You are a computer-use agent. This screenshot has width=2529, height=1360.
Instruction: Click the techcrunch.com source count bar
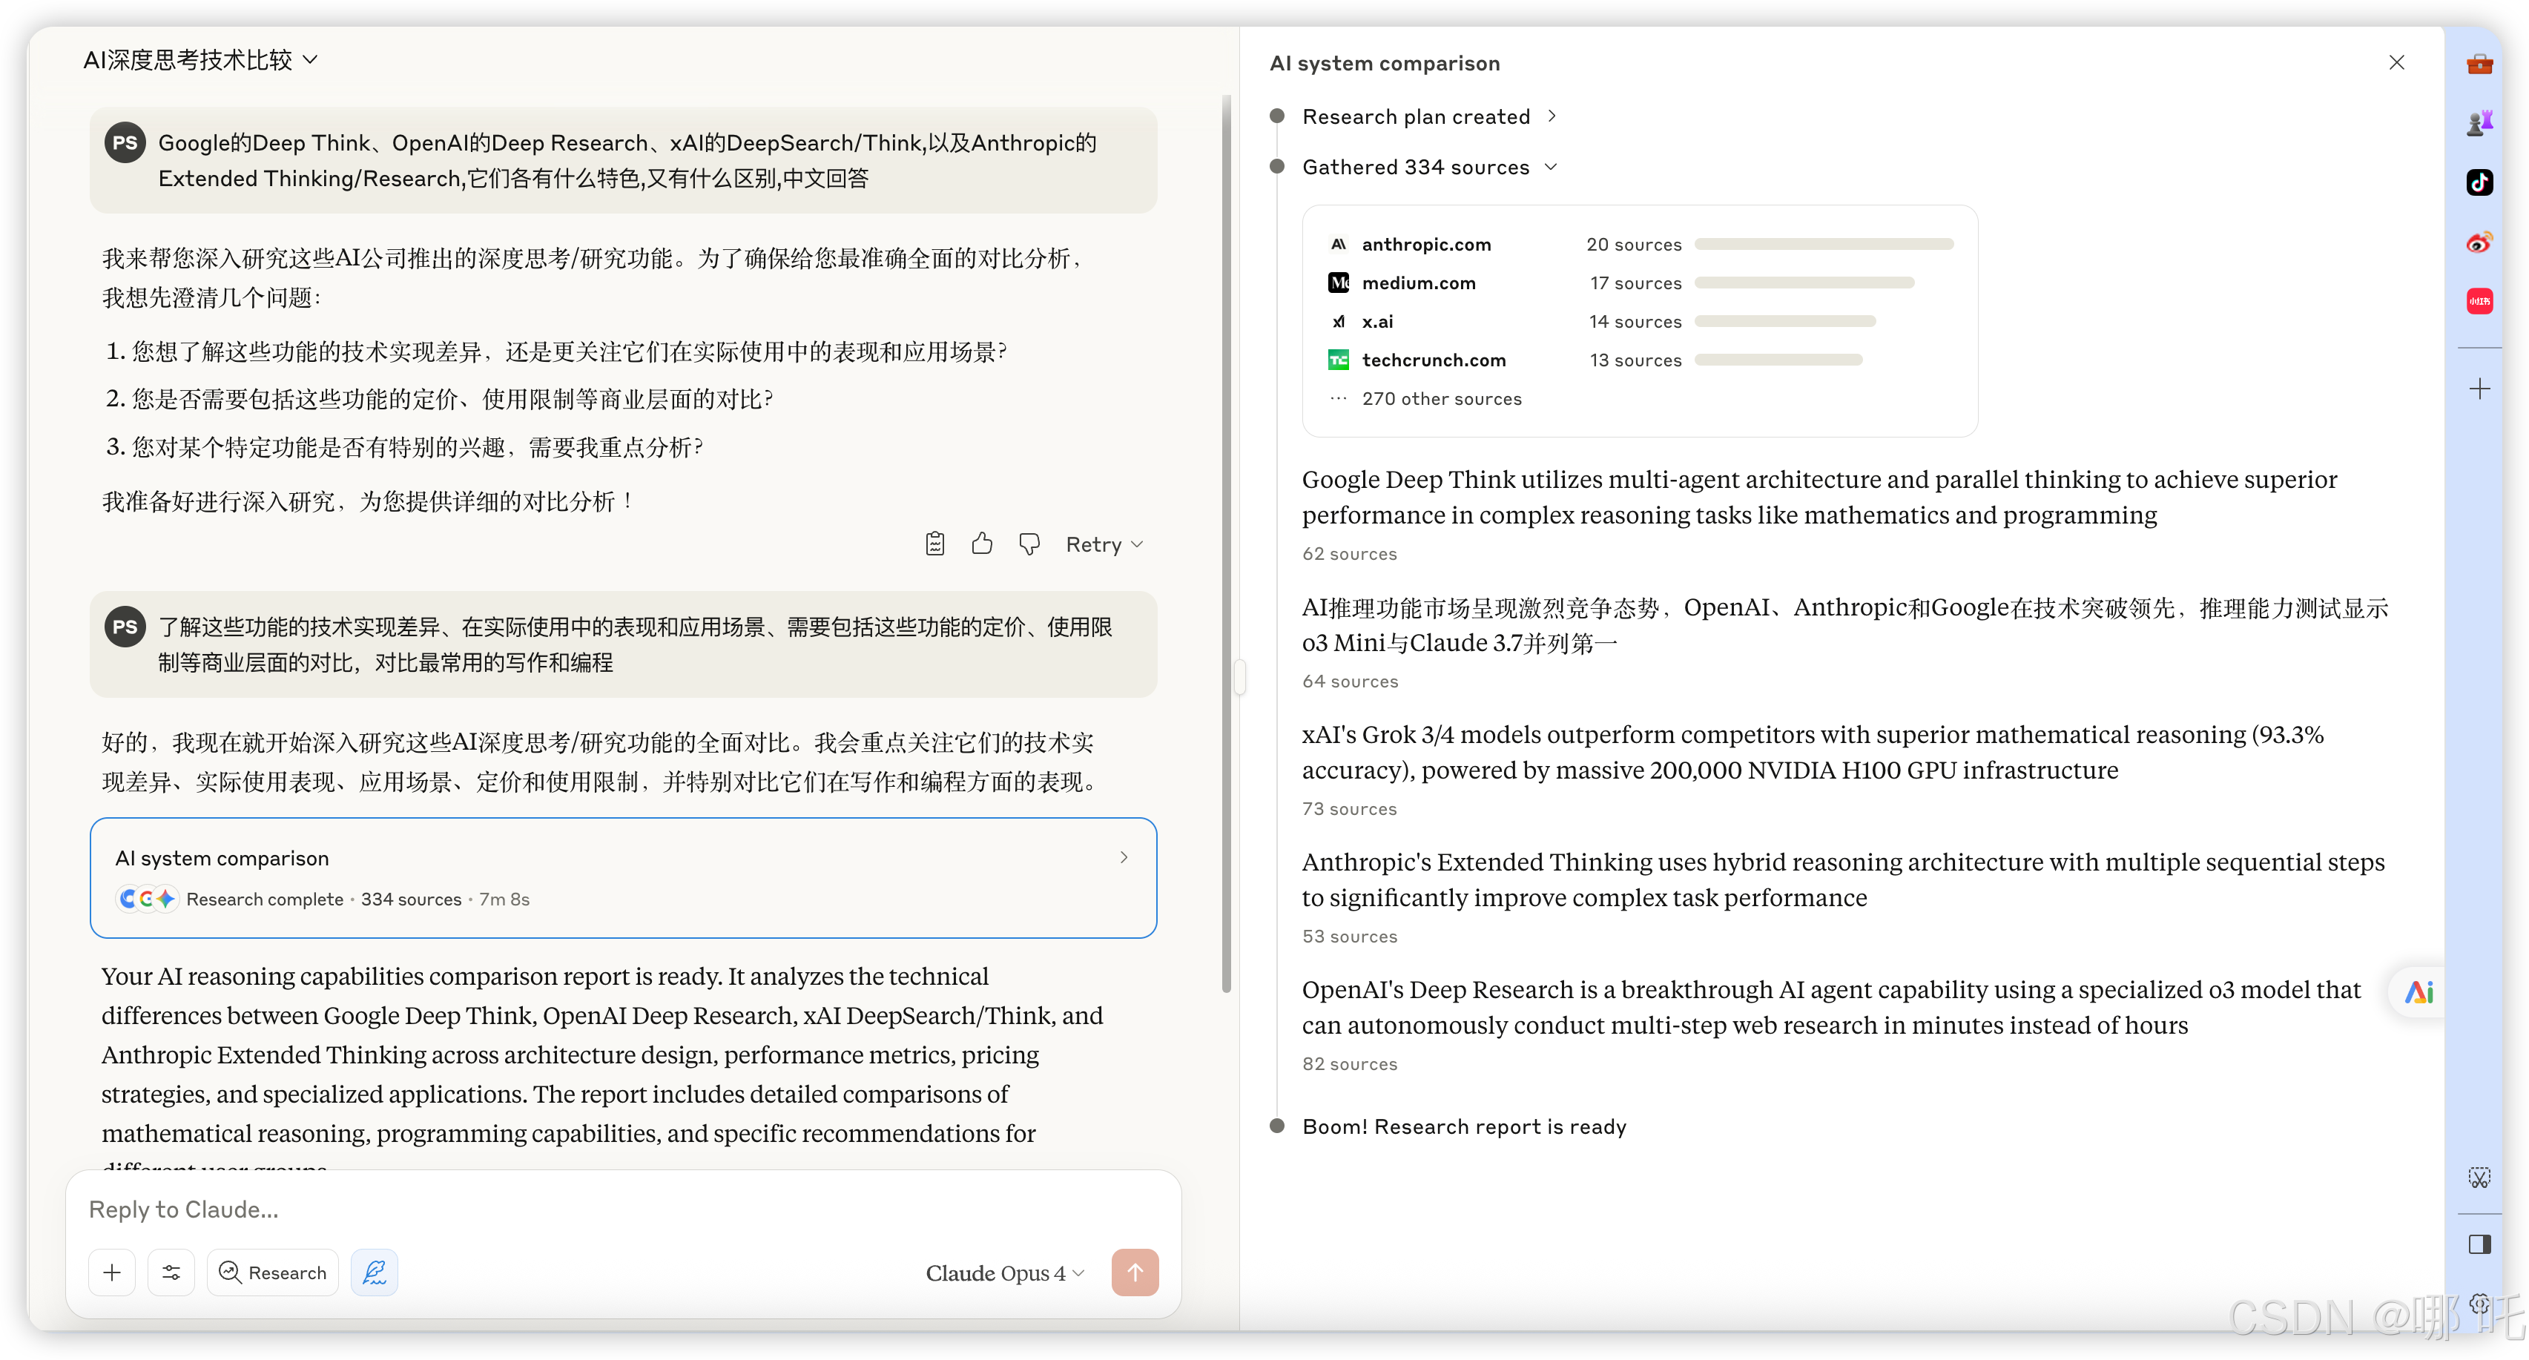(x=1778, y=360)
